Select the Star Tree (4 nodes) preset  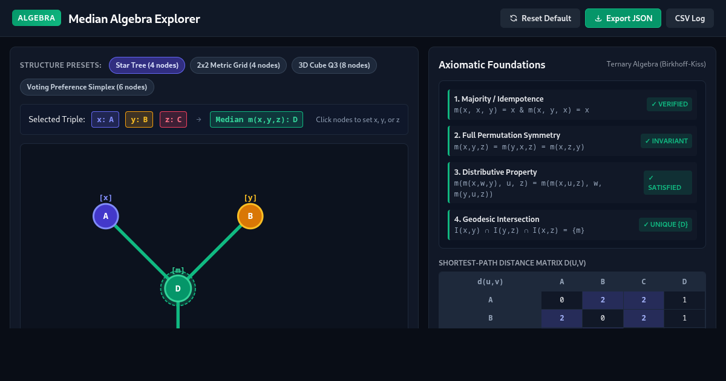click(x=147, y=65)
